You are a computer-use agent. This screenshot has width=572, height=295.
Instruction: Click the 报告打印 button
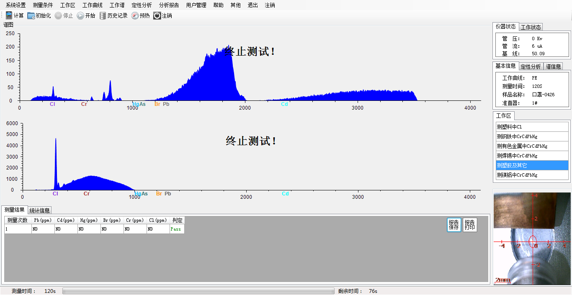click(470, 225)
